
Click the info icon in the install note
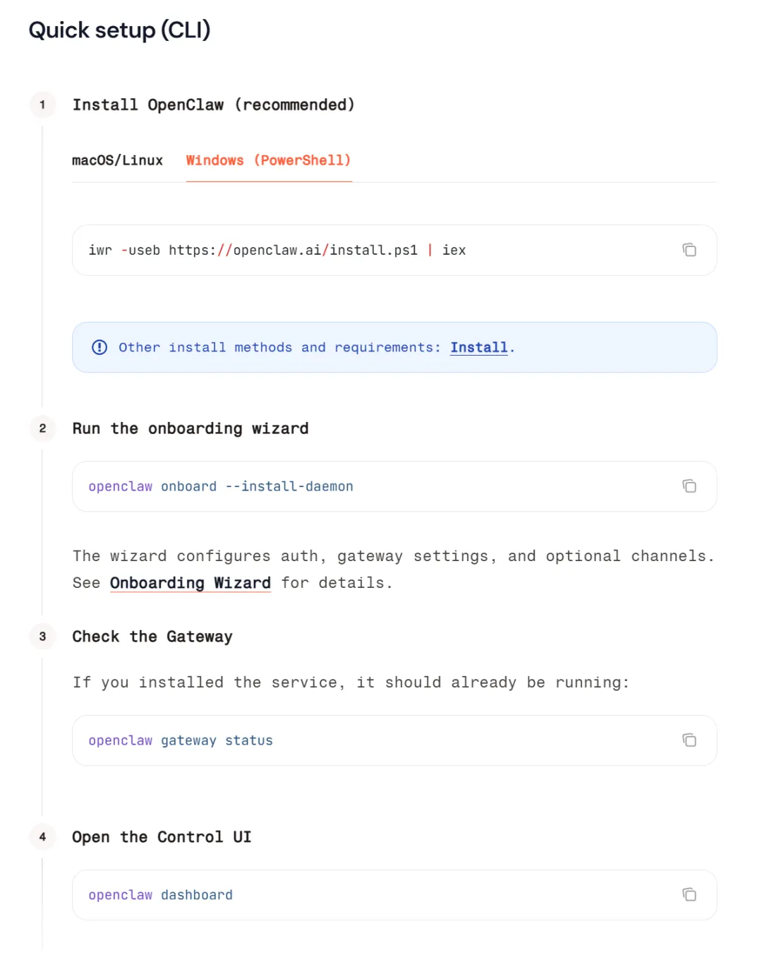[x=99, y=347]
